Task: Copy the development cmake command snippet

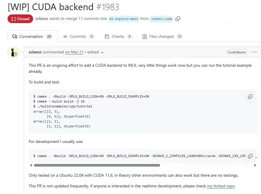Action: click(x=250, y=156)
